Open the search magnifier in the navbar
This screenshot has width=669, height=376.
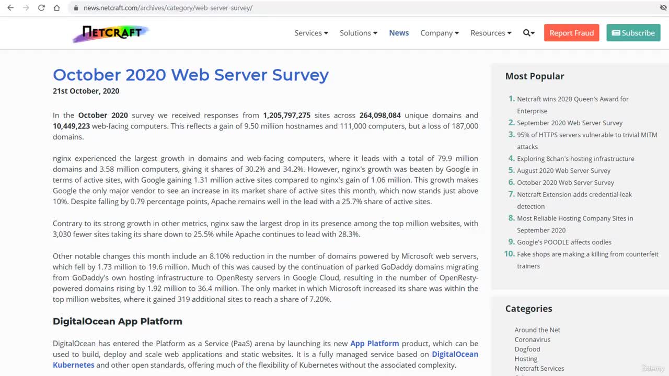tap(528, 33)
